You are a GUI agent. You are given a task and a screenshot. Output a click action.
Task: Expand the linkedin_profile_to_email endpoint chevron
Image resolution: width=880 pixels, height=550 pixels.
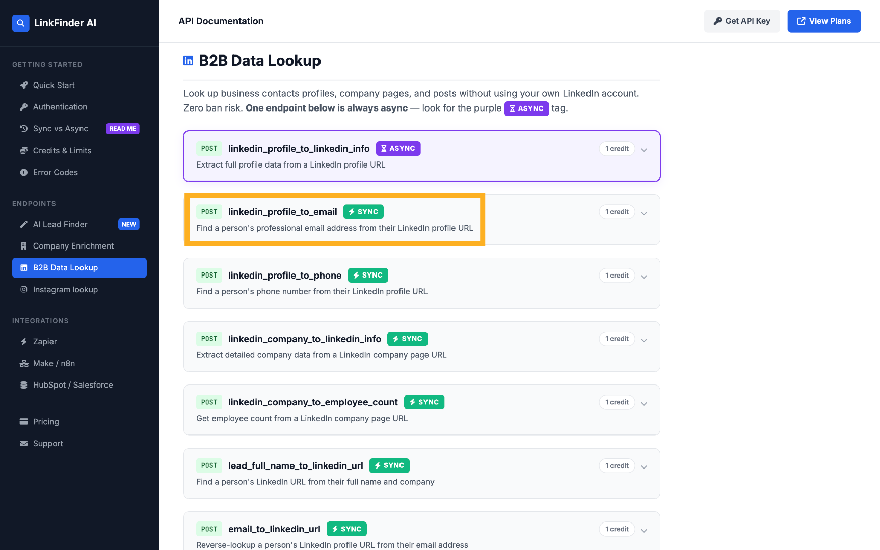point(644,213)
